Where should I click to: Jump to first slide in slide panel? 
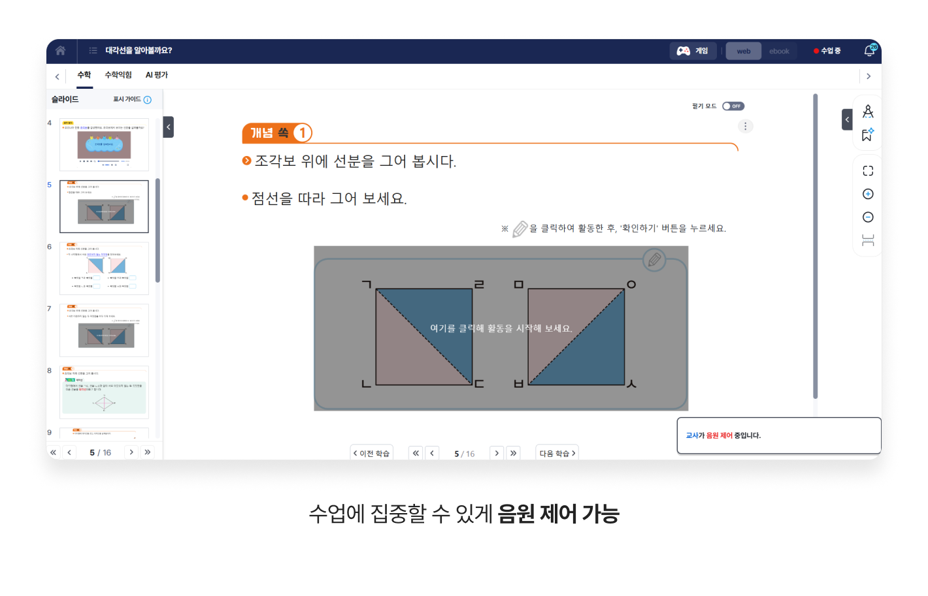54,452
